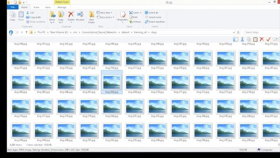280x158 pixels.
Task: Select the dog.276.jpg thumbnail
Action: pos(21,106)
